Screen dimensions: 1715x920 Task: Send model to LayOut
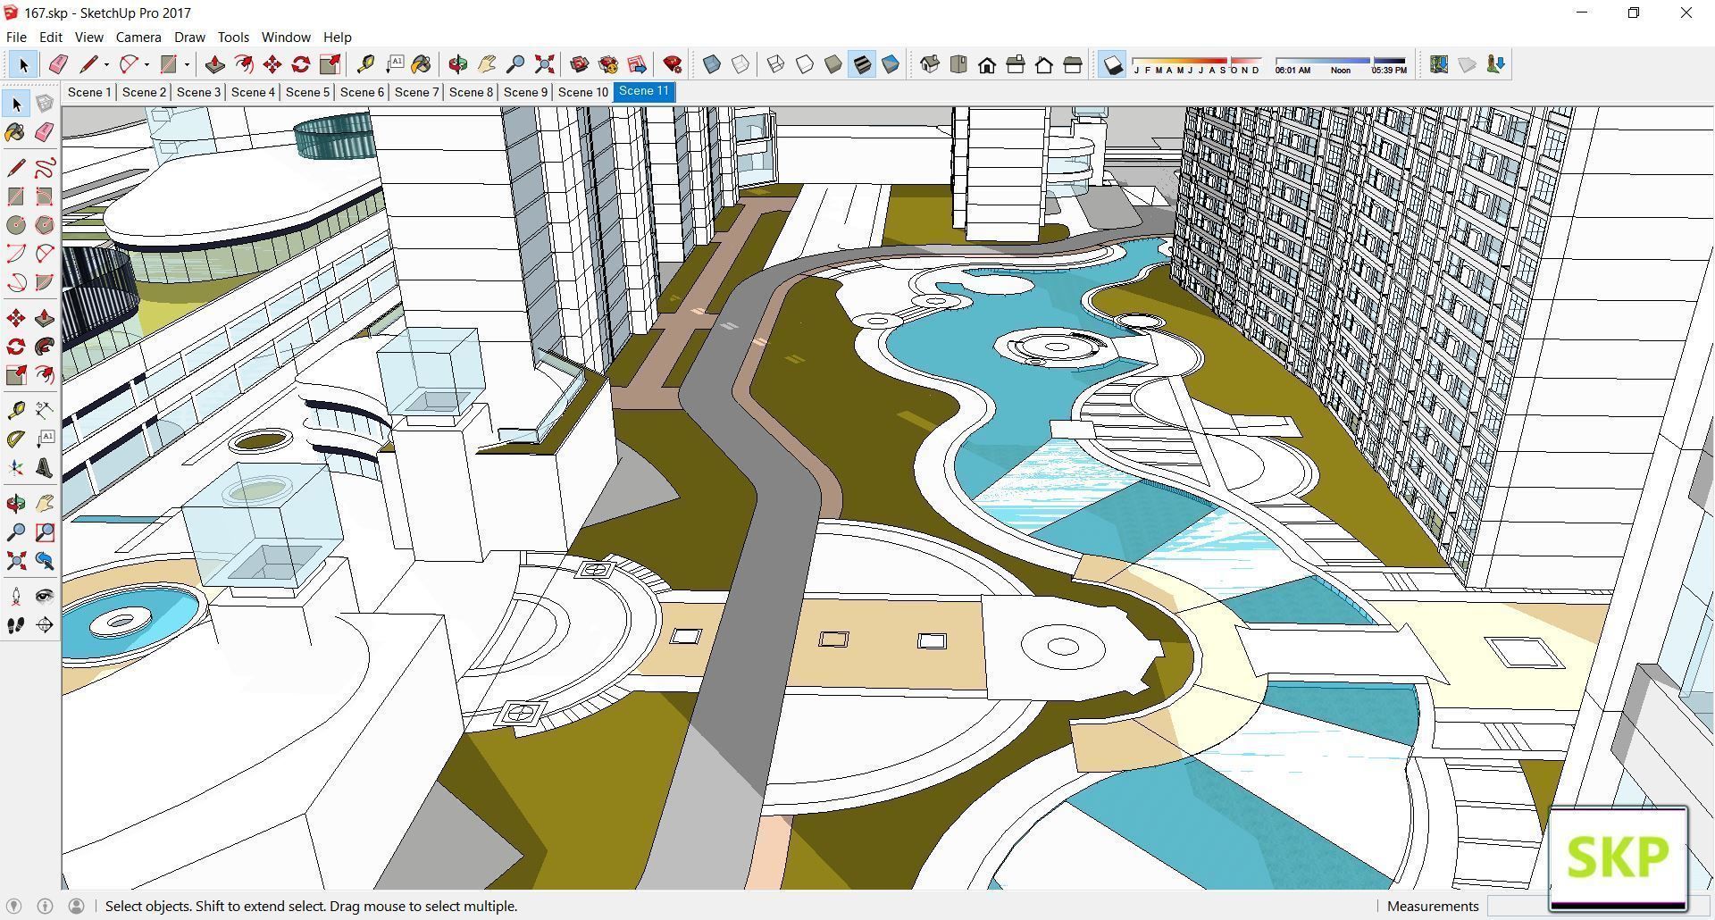point(637,64)
